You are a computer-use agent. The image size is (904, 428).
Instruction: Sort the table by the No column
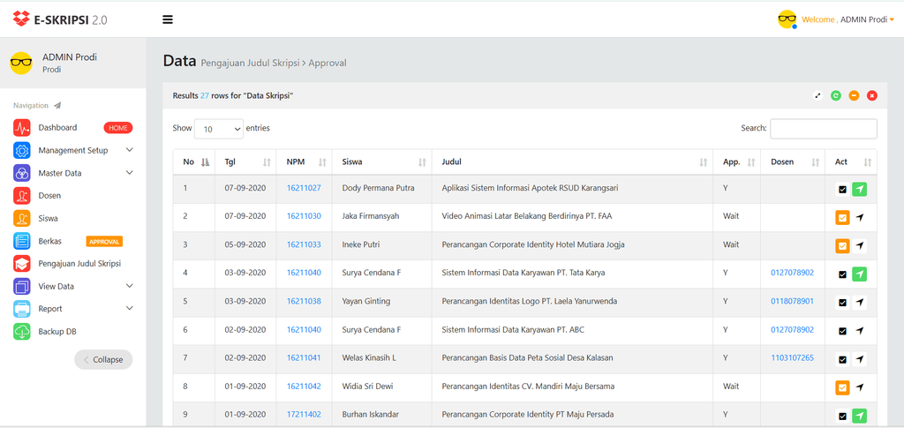(x=193, y=162)
